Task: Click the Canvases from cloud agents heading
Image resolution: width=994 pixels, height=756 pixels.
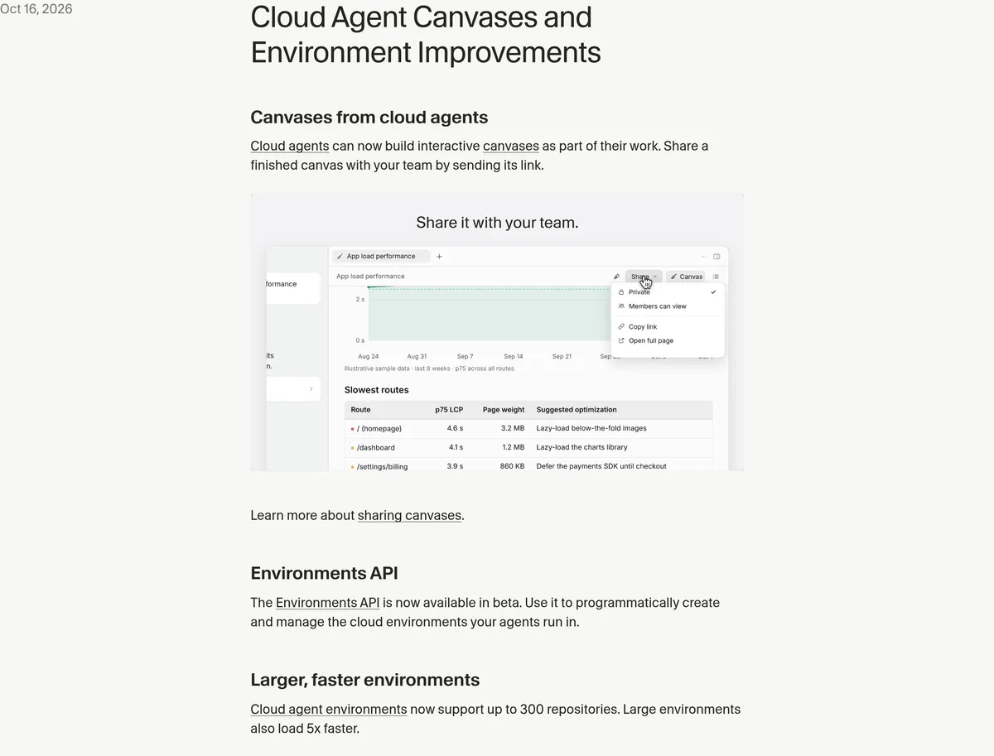Action: 369,117
